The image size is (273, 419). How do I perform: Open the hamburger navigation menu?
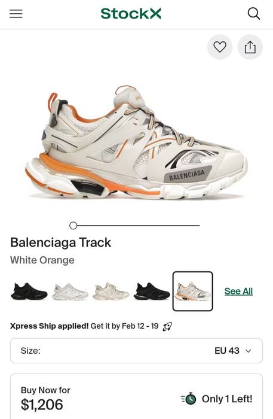click(16, 14)
